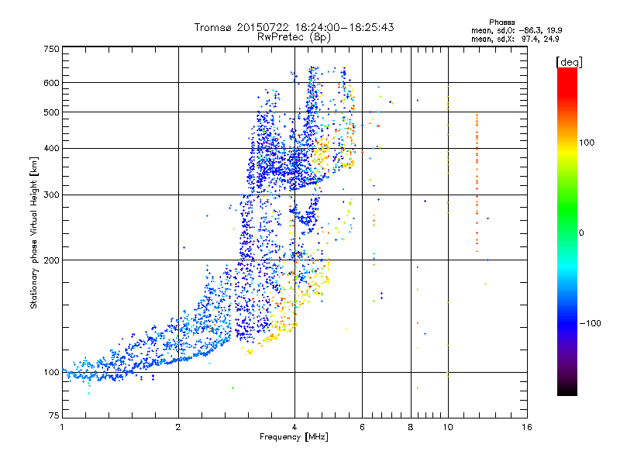Click the x-axis tick label '8'

(x=411, y=427)
